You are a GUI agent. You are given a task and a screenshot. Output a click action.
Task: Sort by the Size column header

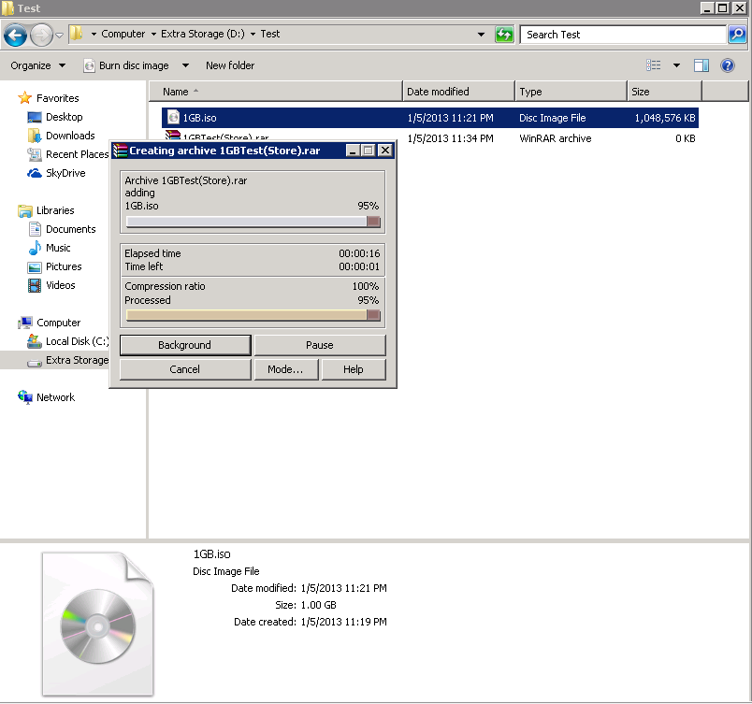(x=665, y=92)
